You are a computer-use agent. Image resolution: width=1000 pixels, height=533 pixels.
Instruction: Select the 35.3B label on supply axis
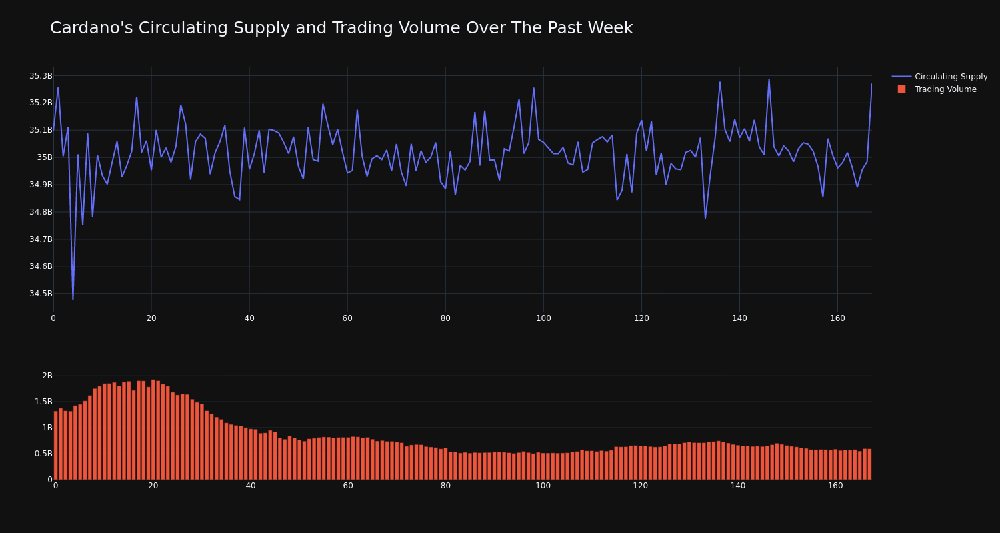coord(41,76)
